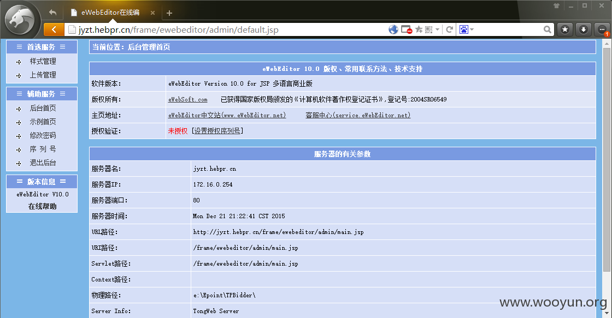Click the server IP value 172.16.0.254
Image resolution: width=612 pixels, height=318 pixels.
(x=213, y=184)
